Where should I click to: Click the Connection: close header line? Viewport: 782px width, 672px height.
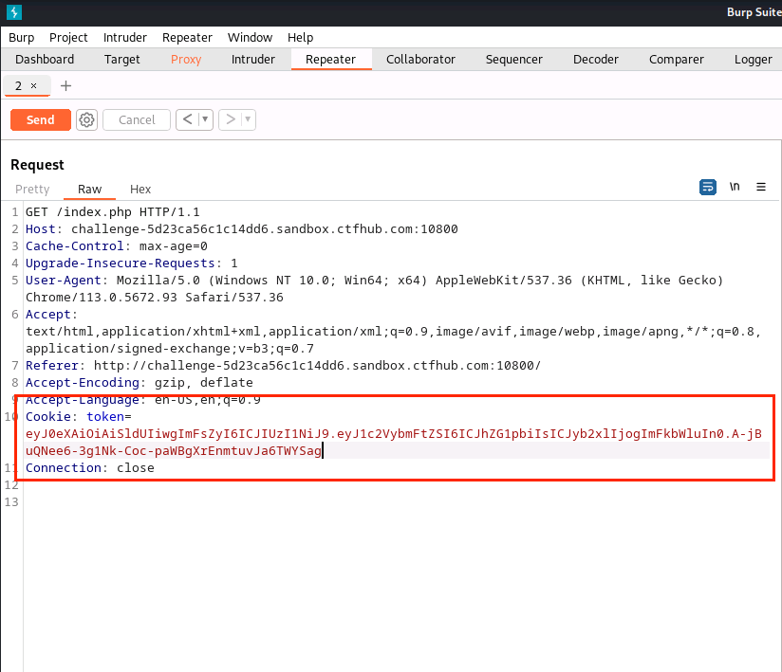pos(90,468)
